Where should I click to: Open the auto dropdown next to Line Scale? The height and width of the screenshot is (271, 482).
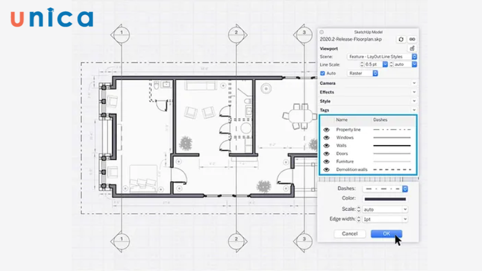[415, 64]
